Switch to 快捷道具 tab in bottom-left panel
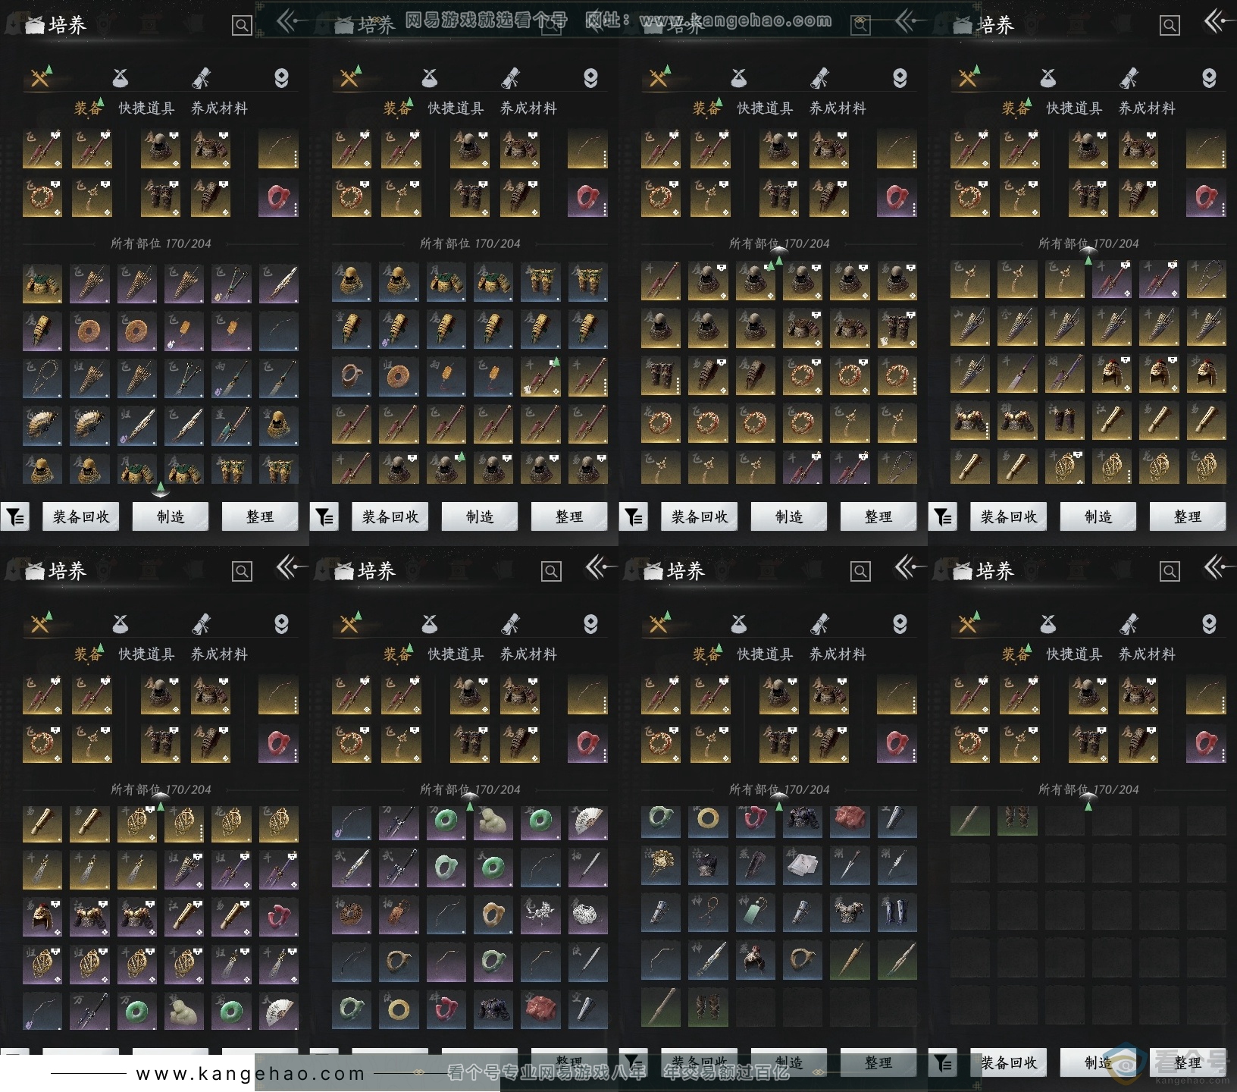The image size is (1237, 1092). pyautogui.click(x=146, y=654)
